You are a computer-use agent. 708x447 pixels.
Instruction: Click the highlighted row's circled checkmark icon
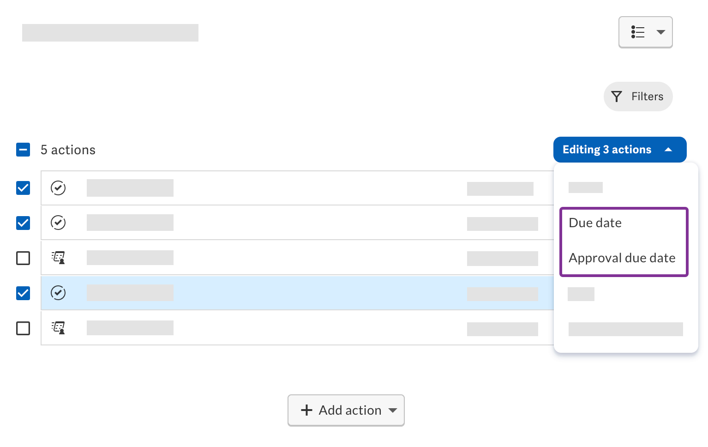[58, 293]
